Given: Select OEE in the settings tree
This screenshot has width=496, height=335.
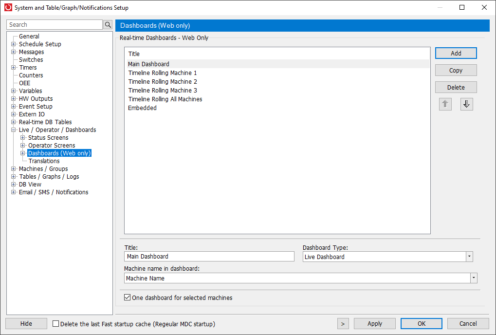Looking at the screenshot, I should [x=25, y=83].
